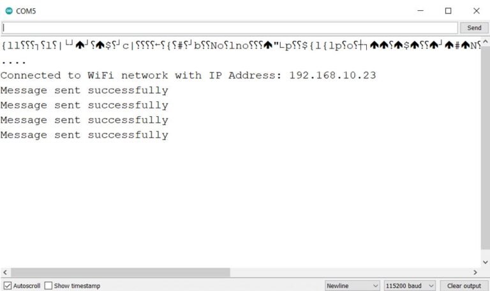Click the horizontal scrollbar thumb

click(121, 272)
